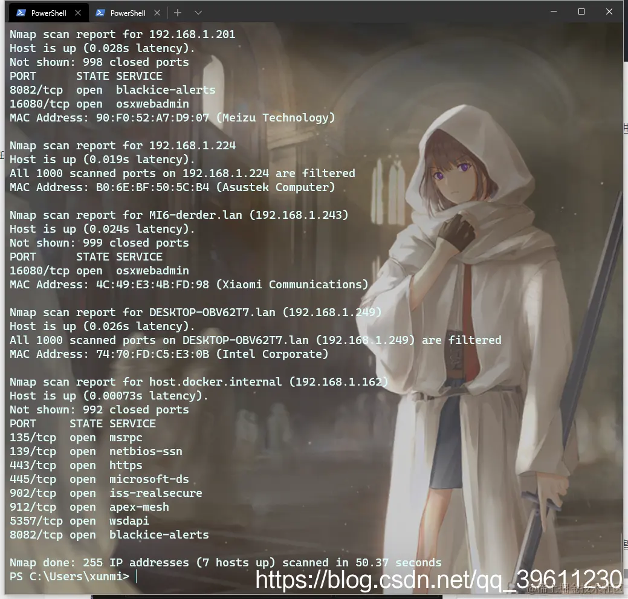Click the second tab's PowerShell icon
The height and width of the screenshot is (599, 628).
coord(100,13)
